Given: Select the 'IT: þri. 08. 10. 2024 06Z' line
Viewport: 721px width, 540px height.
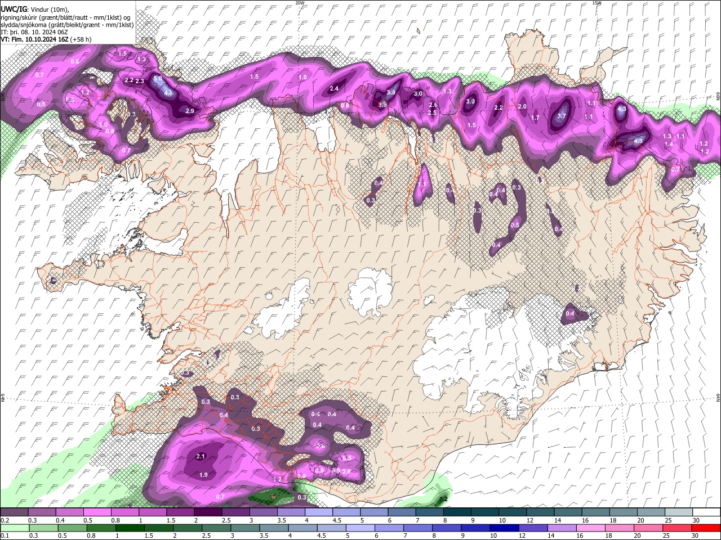Looking at the screenshot, I should pos(35,32).
